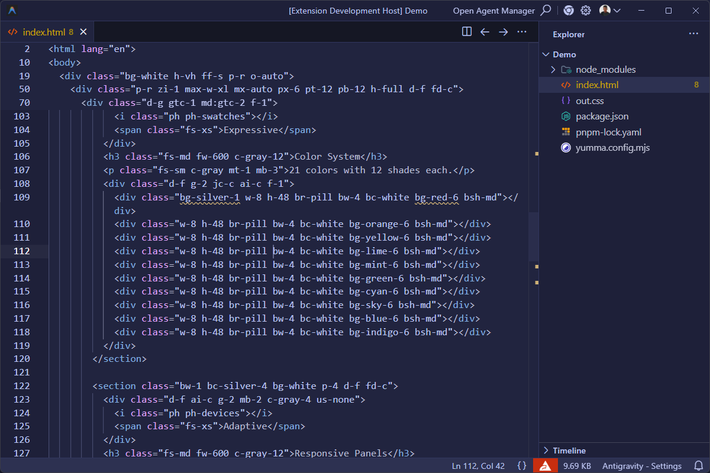Expand the Timeline panel

[x=569, y=451]
